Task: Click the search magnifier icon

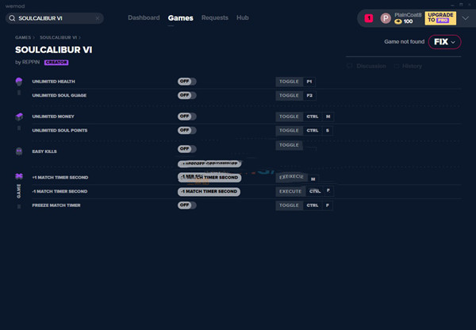Action: [x=12, y=18]
